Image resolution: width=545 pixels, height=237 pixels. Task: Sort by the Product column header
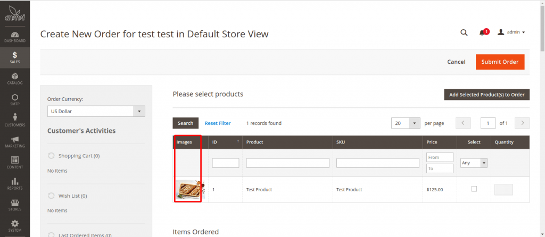pos(287,142)
